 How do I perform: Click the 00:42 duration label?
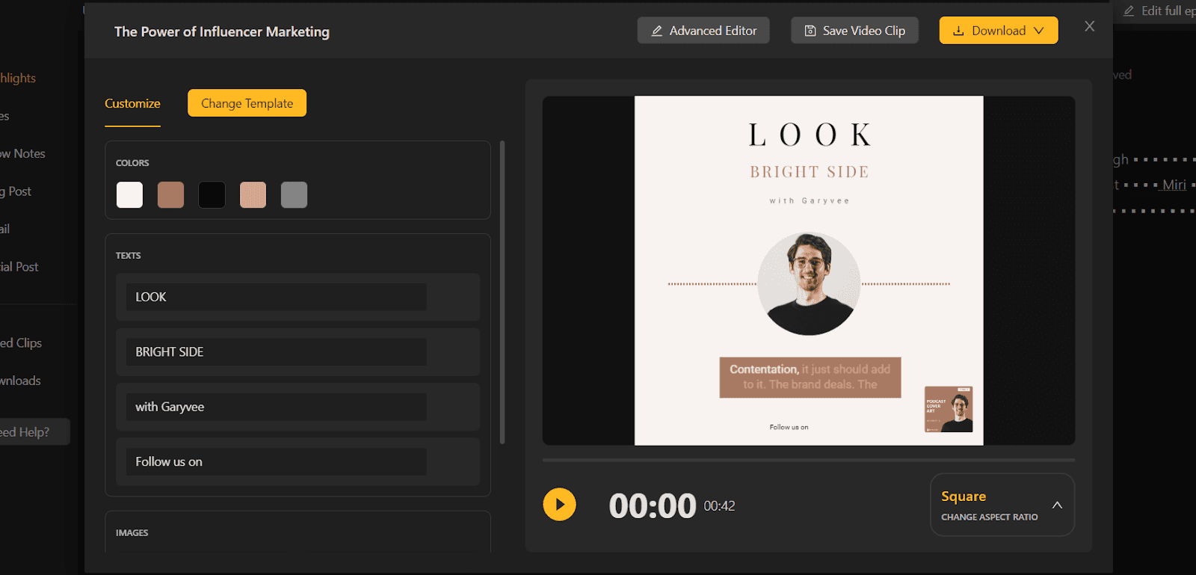click(x=719, y=506)
